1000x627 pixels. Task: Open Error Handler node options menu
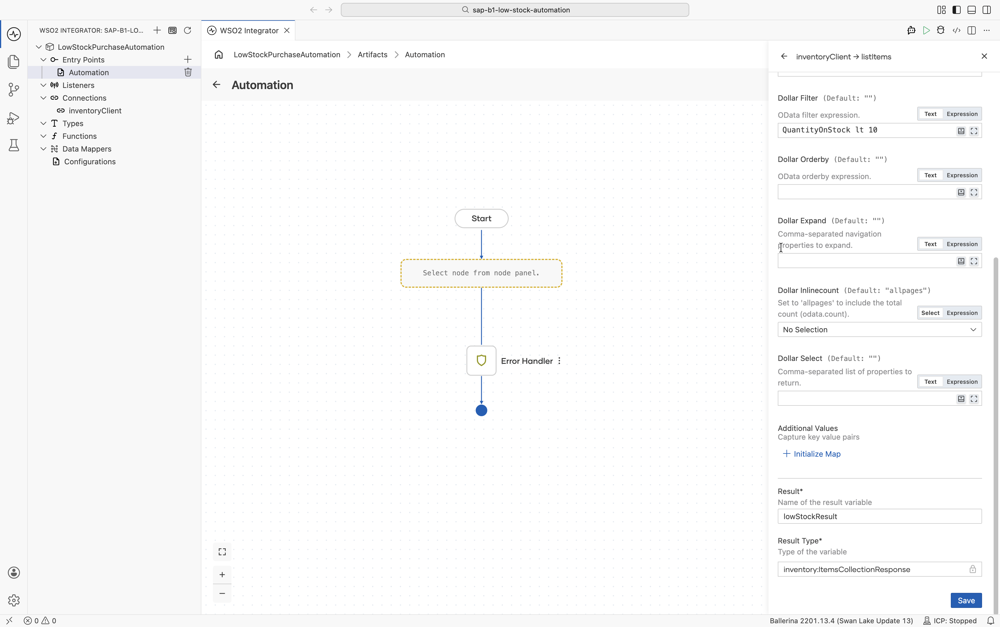click(x=559, y=361)
